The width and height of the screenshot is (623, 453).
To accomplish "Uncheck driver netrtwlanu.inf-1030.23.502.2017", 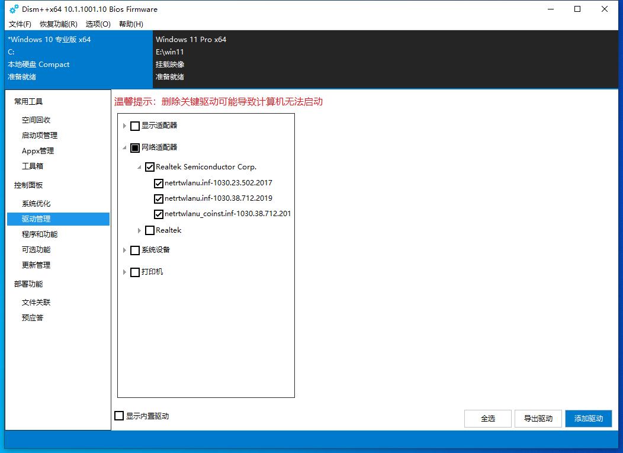I will [x=159, y=183].
